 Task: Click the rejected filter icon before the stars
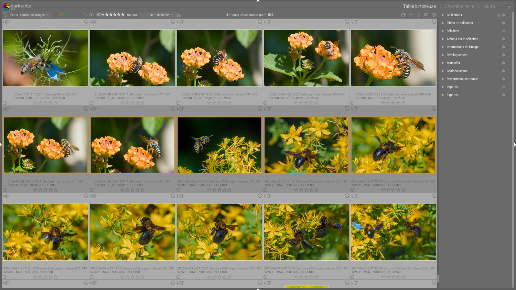coord(99,15)
